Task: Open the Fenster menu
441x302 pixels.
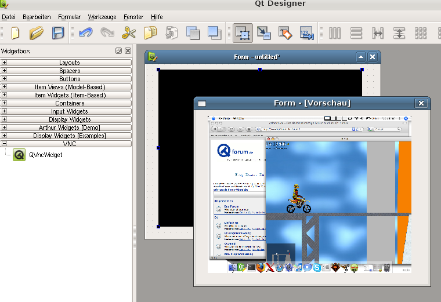Action: (x=133, y=17)
